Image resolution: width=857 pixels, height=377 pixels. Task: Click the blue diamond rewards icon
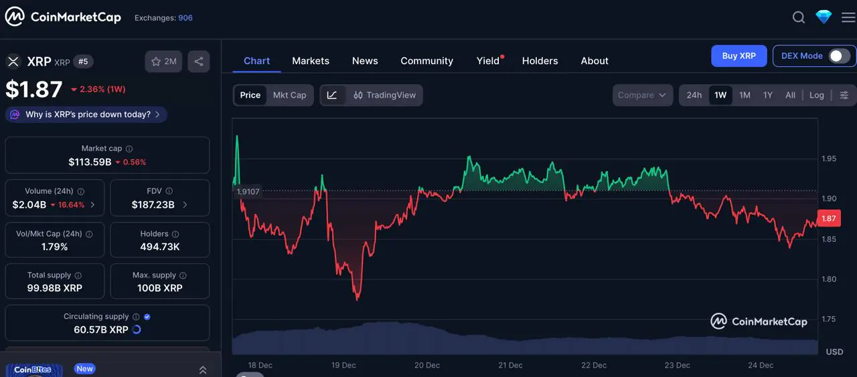[824, 17]
